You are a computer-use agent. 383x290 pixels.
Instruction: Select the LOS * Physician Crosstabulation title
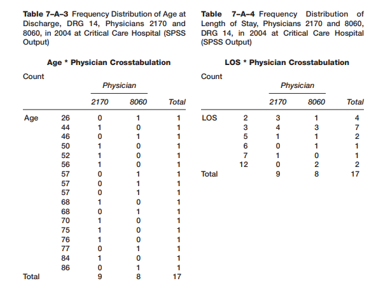point(287,62)
